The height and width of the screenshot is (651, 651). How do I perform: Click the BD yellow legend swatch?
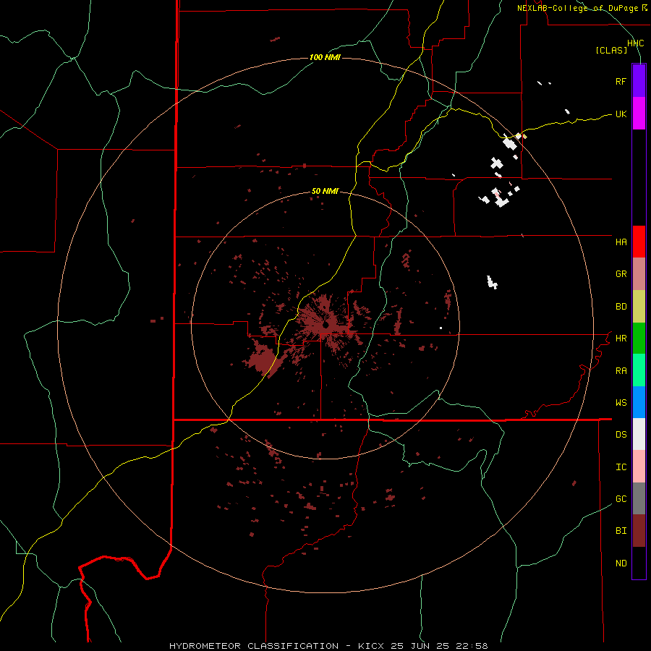[639, 307]
